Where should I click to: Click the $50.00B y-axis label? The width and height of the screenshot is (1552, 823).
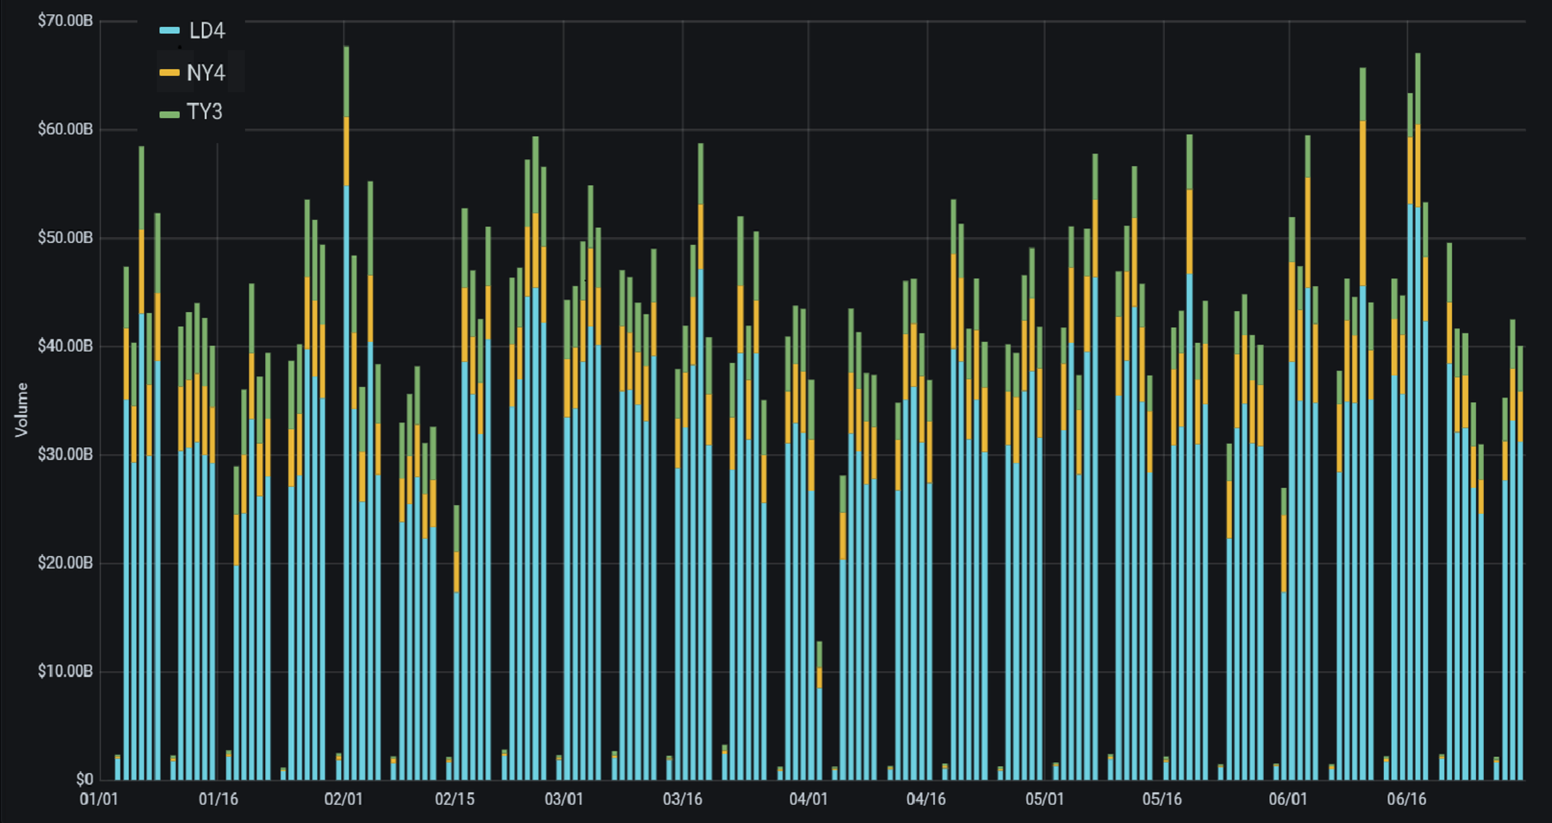coord(65,238)
